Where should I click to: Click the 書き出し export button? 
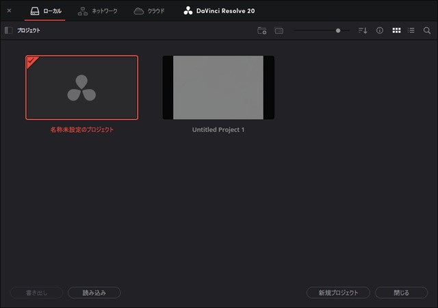37,293
